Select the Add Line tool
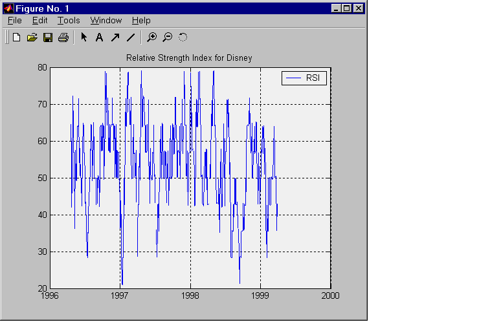This screenshot has height=322, width=479. 131,38
